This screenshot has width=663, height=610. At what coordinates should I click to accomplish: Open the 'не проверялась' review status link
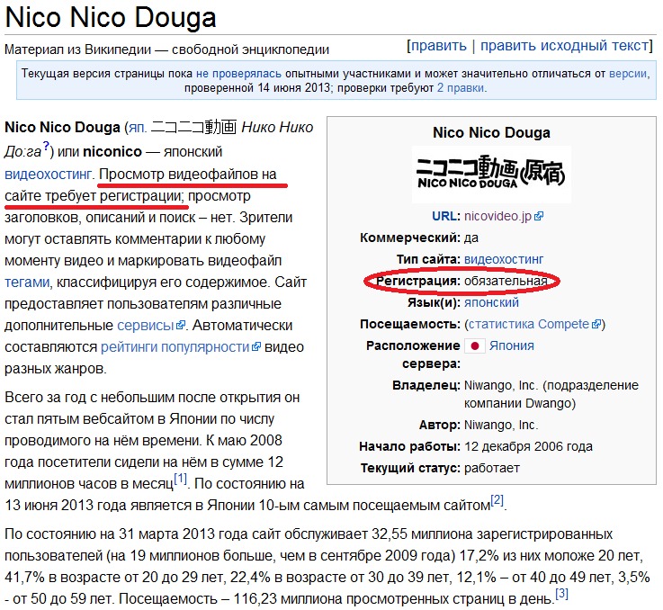coord(238,74)
